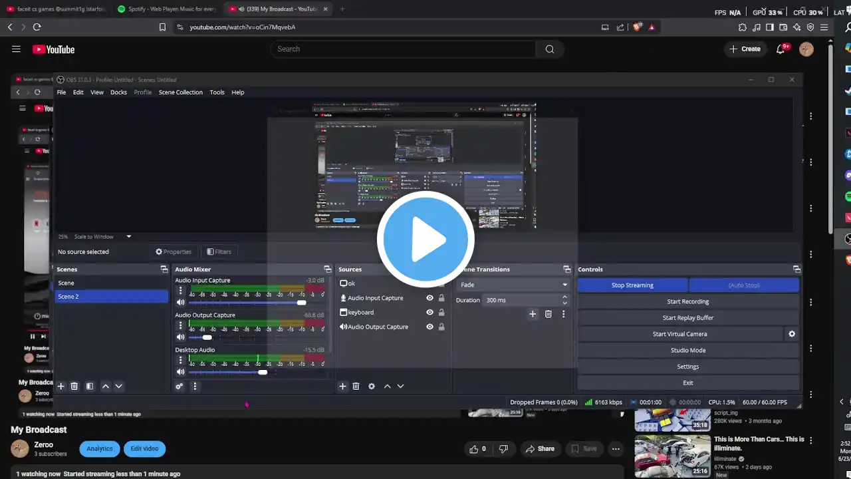Open the OBS Edit menu
Image resolution: width=851 pixels, height=479 pixels.
(78, 92)
